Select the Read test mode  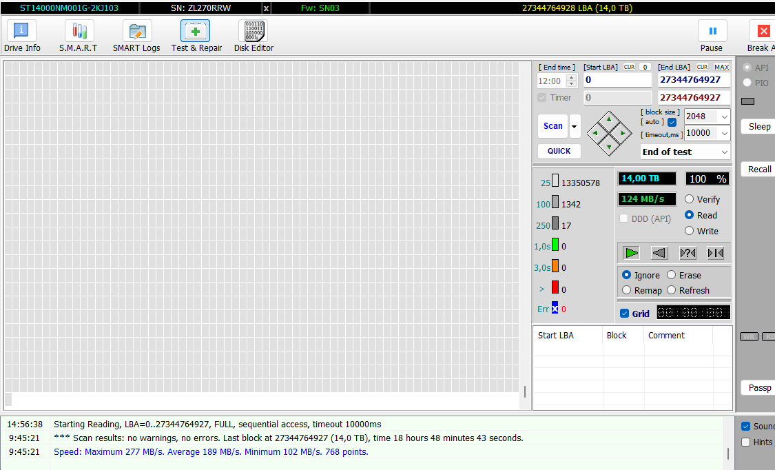pos(690,215)
